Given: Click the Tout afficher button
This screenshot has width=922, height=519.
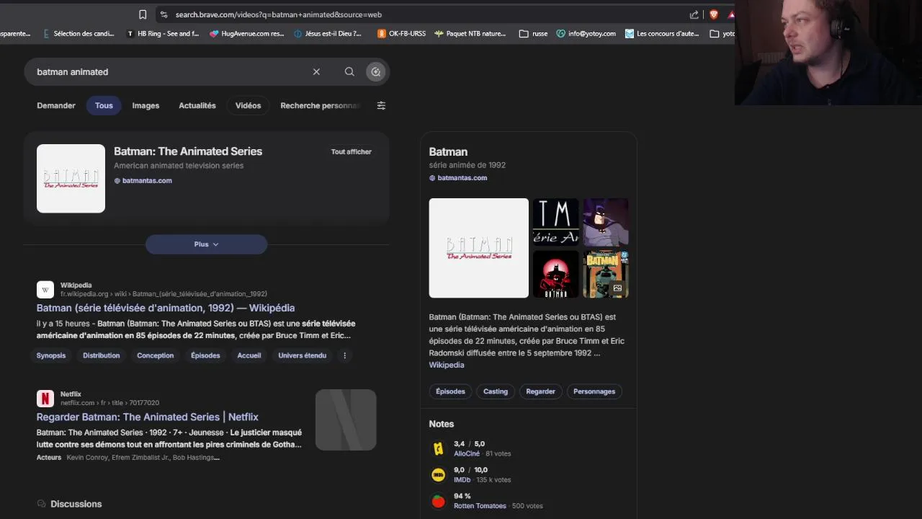Looking at the screenshot, I should pos(352,151).
